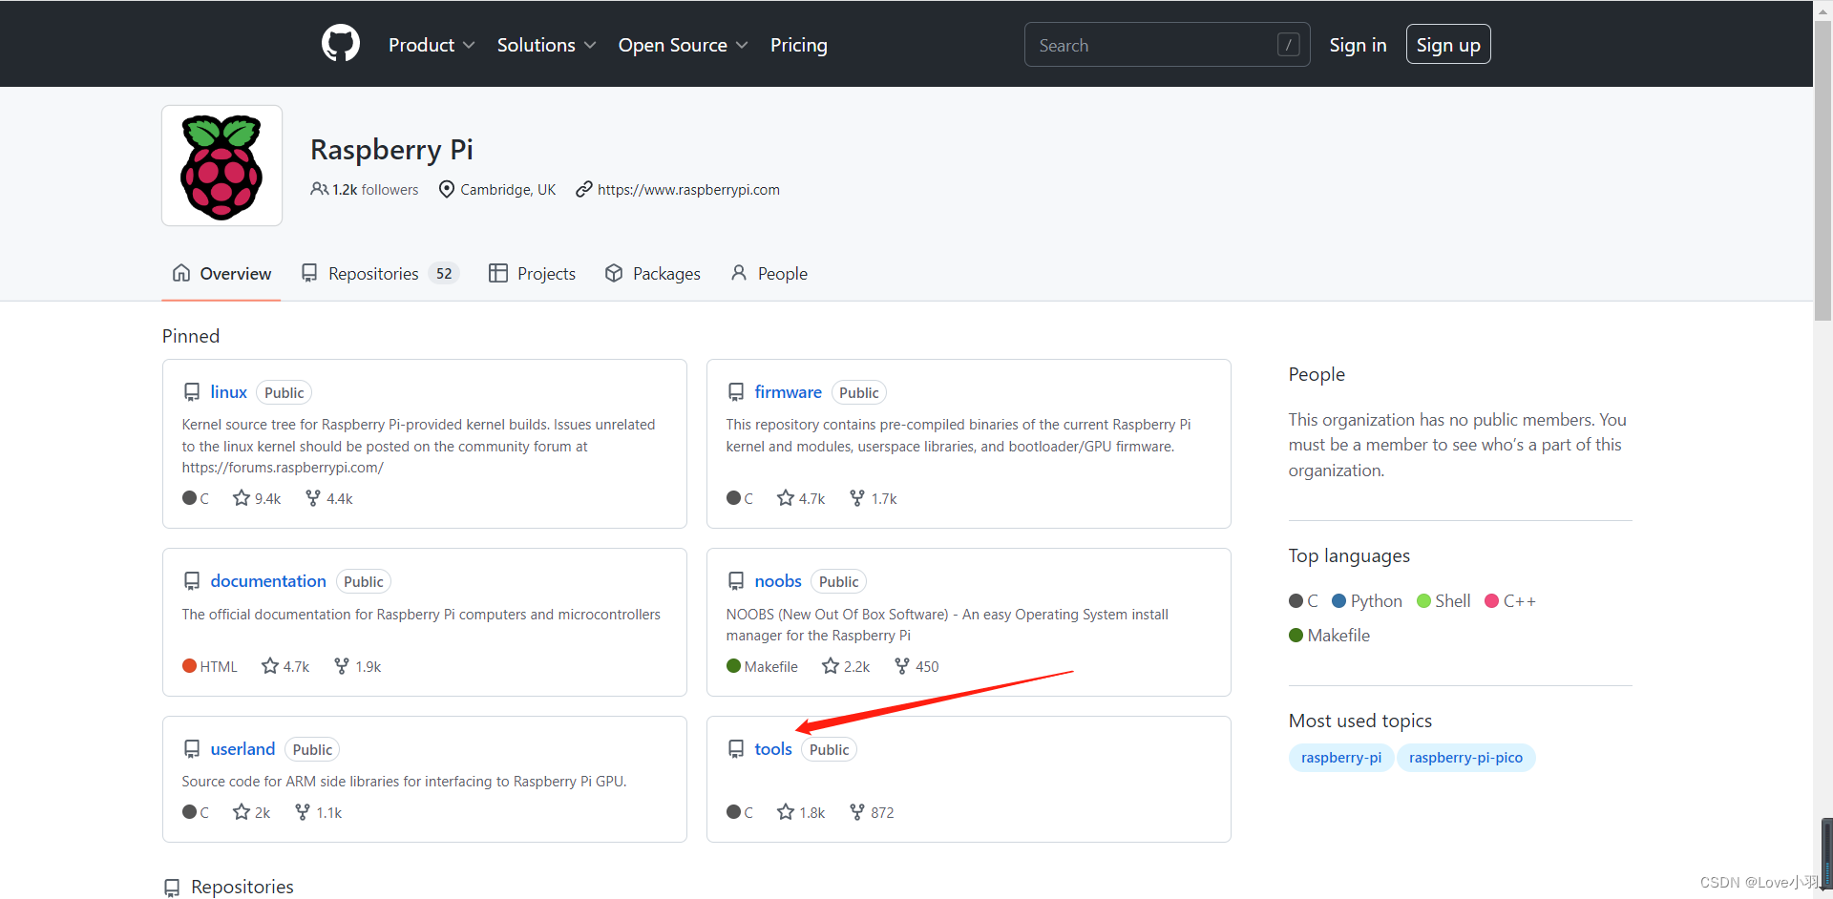Click the cube icon on the Packages tab
The width and height of the screenshot is (1833, 899).
pyautogui.click(x=614, y=273)
